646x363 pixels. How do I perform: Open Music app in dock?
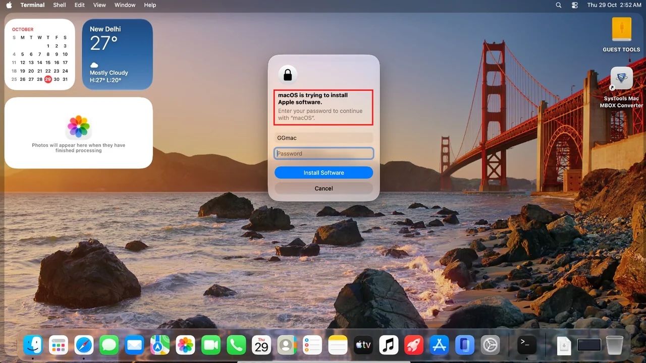389,345
